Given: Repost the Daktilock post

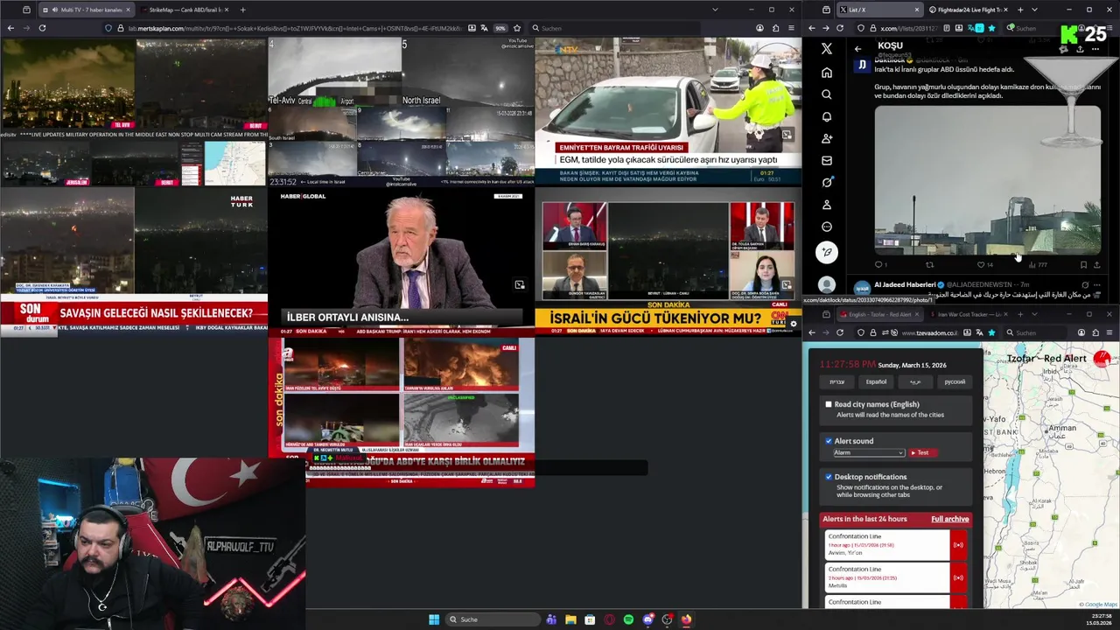Looking at the screenshot, I should [930, 264].
